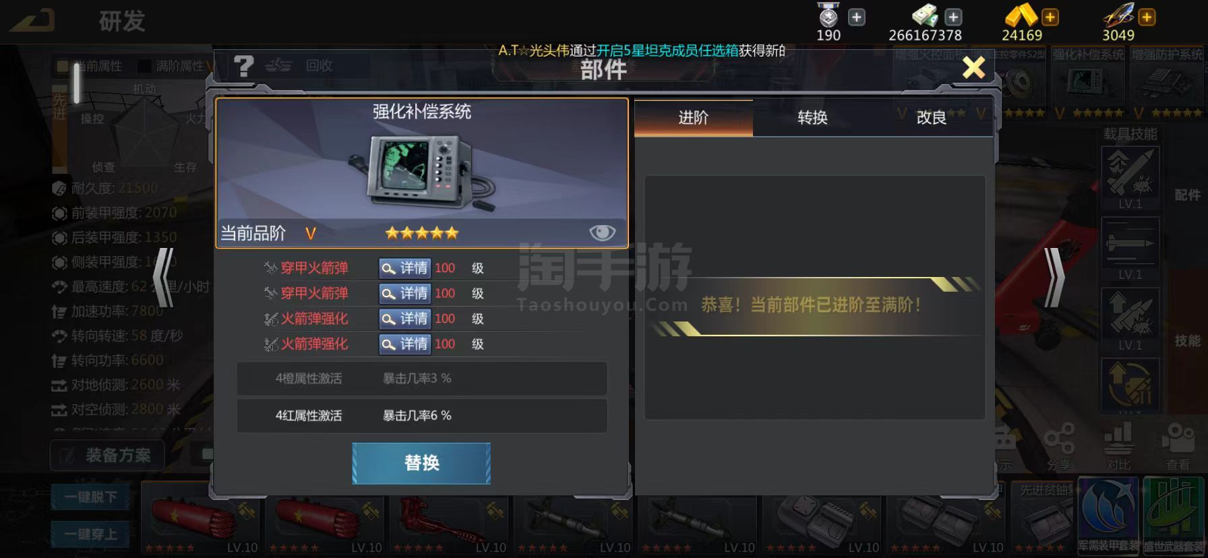Add more gold bars with plus icon
Viewport: 1208px width, 558px height.
[x=1050, y=17]
